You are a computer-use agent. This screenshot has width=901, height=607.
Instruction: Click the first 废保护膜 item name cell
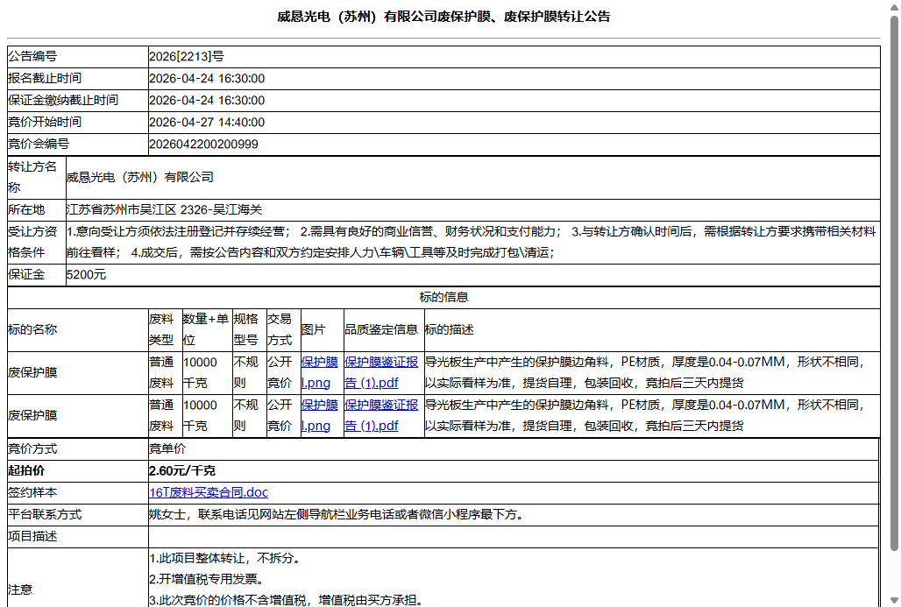(78, 373)
